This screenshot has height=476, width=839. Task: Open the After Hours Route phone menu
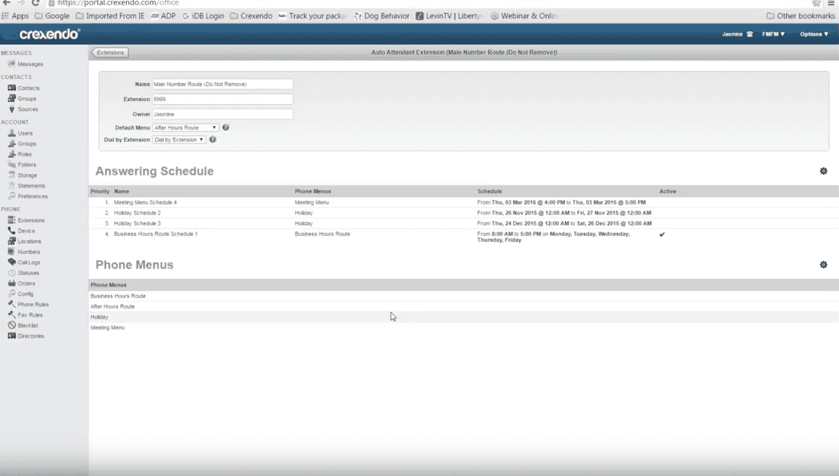coord(112,306)
